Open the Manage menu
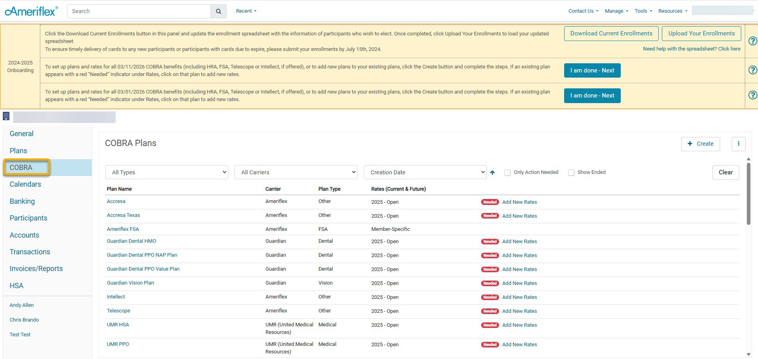This screenshot has width=758, height=359. tap(616, 11)
